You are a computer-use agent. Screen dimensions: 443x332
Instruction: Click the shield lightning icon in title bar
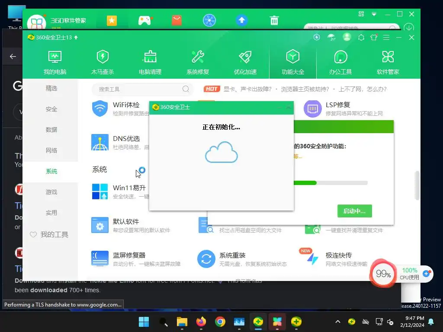(316, 37)
